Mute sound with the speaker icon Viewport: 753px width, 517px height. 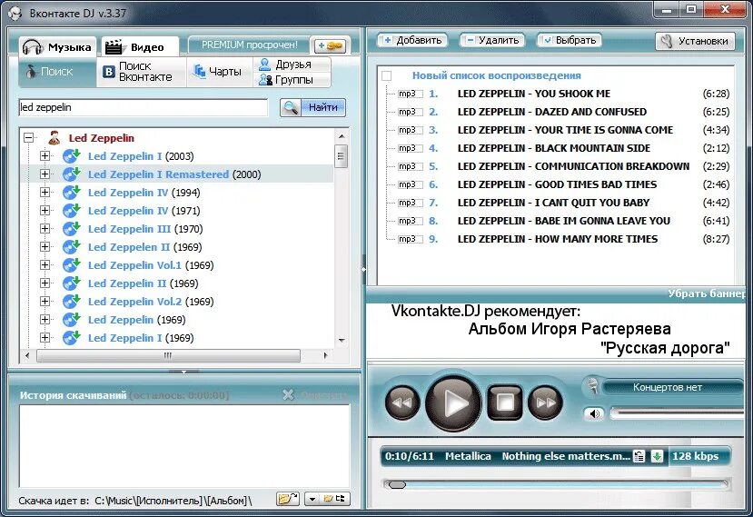coord(595,413)
